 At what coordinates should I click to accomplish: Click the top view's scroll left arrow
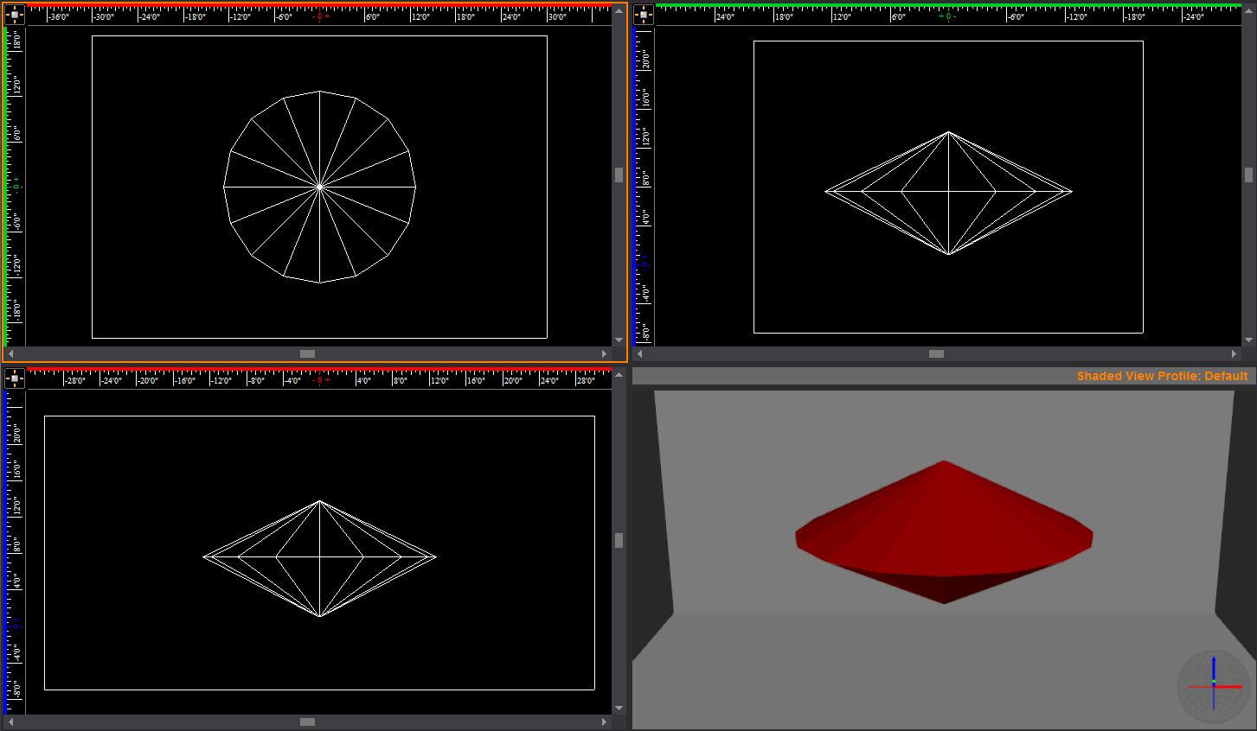tap(10, 353)
